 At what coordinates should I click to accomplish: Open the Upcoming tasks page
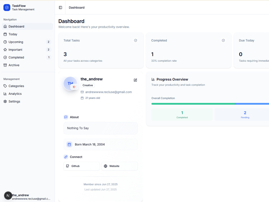(x=27, y=42)
